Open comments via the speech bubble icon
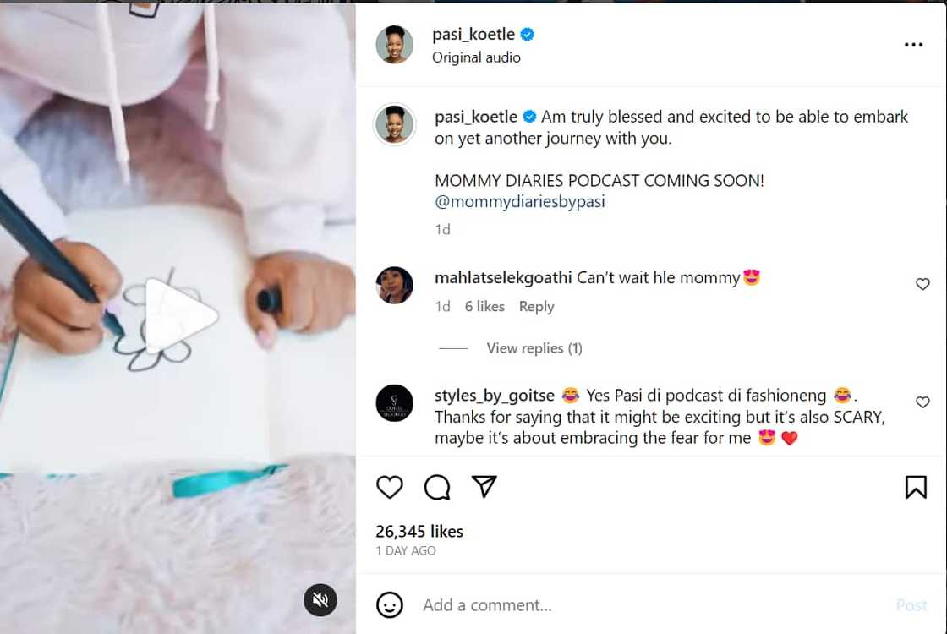 tap(437, 488)
